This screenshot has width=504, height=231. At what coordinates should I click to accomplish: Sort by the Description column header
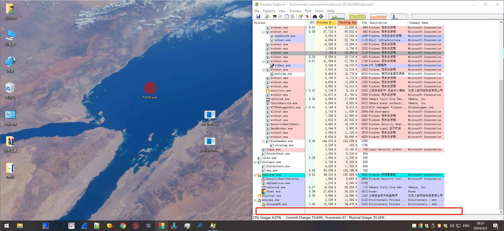click(x=388, y=23)
